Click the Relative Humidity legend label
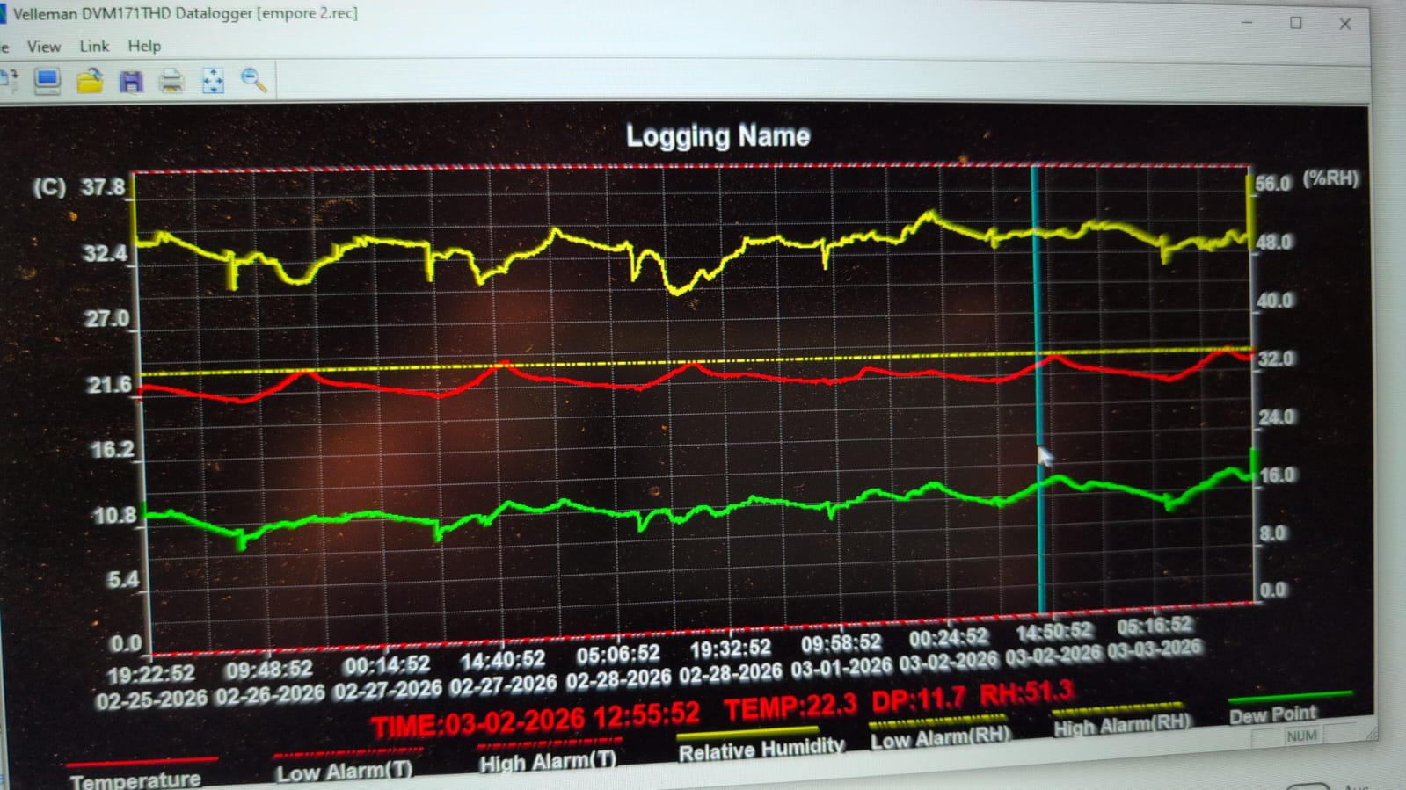The height and width of the screenshot is (790, 1406). click(761, 749)
